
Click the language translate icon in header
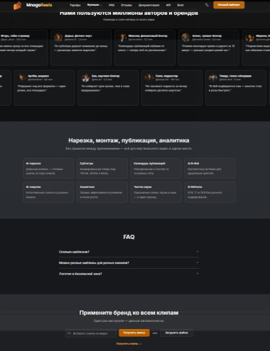point(207,5)
